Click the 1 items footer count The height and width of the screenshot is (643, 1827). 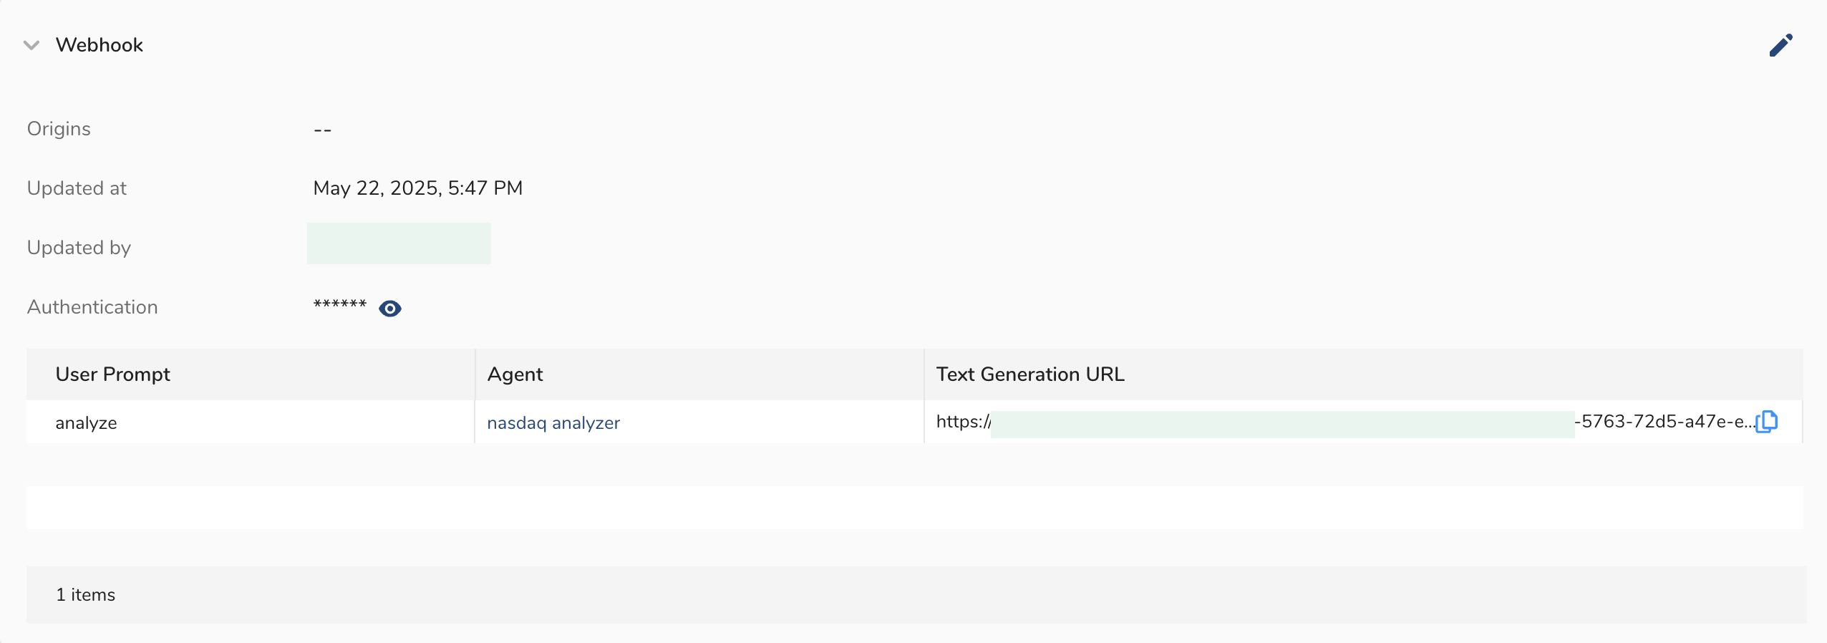pyautogui.click(x=85, y=595)
